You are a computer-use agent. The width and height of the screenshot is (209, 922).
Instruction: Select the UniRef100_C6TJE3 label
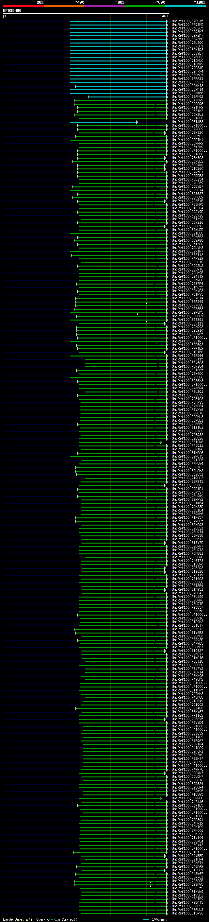pos(187,122)
